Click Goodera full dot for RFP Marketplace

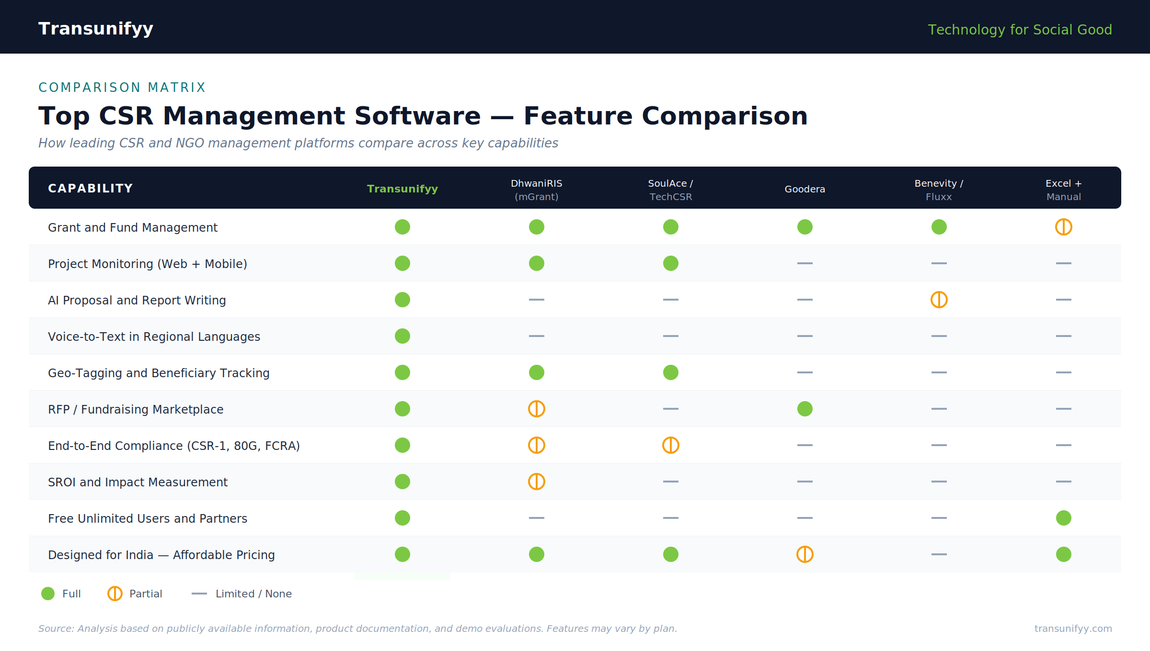point(805,409)
